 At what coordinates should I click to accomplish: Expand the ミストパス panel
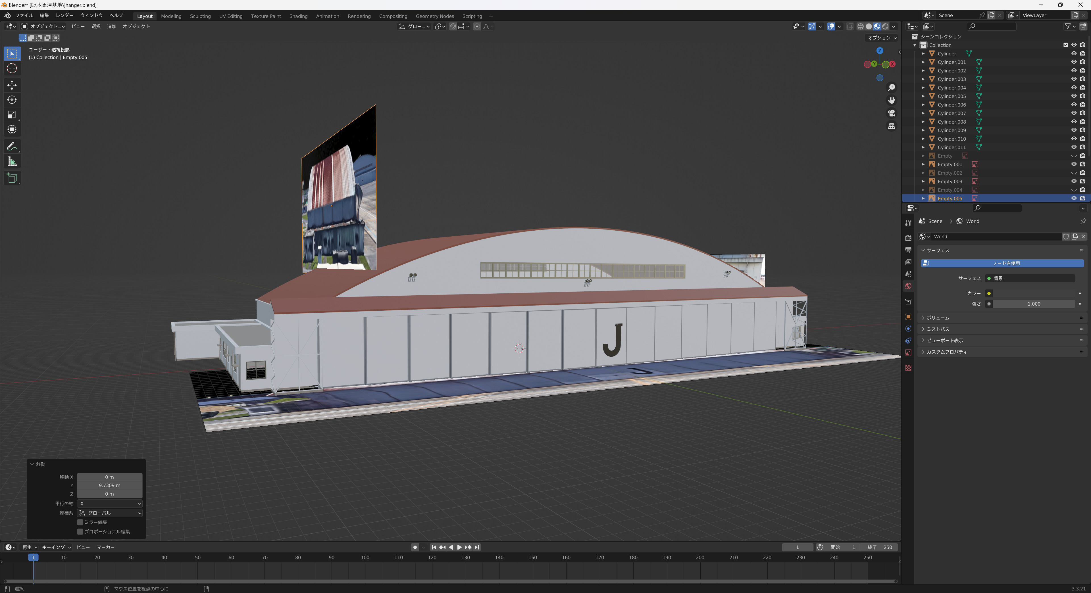(x=1002, y=329)
